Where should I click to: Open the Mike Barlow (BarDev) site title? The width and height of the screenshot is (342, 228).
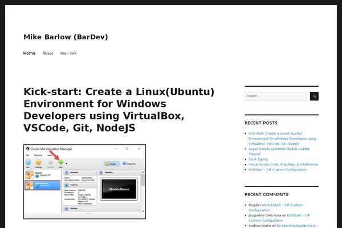(x=66, y=37)
